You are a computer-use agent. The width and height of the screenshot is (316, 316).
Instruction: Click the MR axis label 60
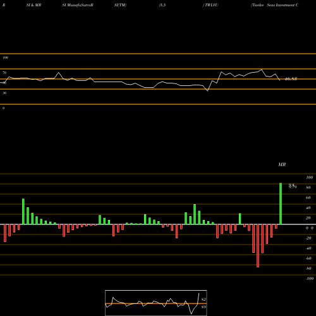[308, 198]
